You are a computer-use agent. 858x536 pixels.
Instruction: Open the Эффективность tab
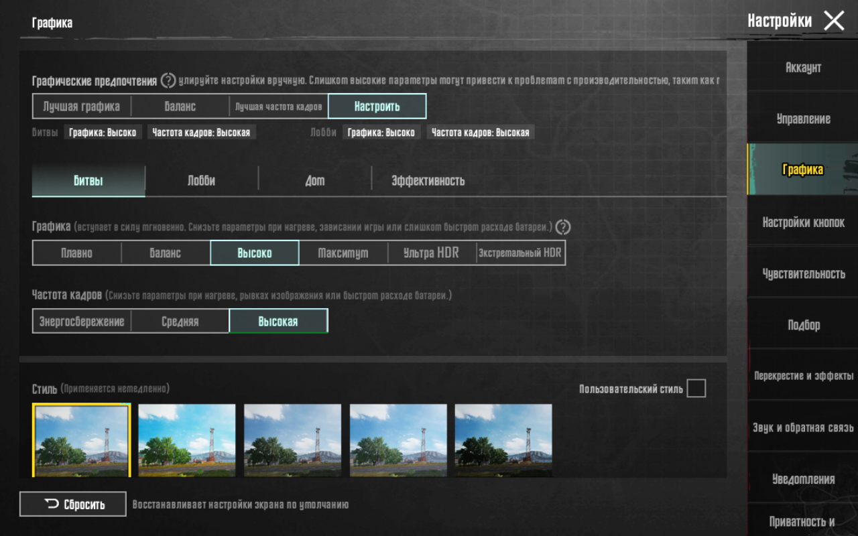click(x=428, y=181)
